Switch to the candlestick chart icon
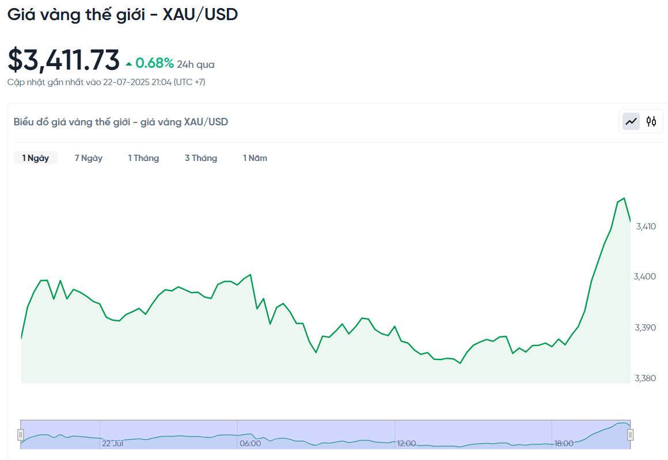Screen dimensions: 668x460 coord(651,122)
